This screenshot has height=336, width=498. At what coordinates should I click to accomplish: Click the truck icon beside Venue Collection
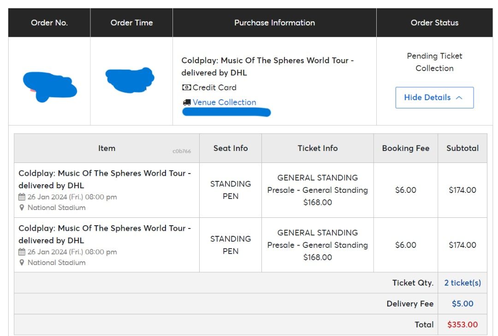pyautogui.click(x=187, y=102)
